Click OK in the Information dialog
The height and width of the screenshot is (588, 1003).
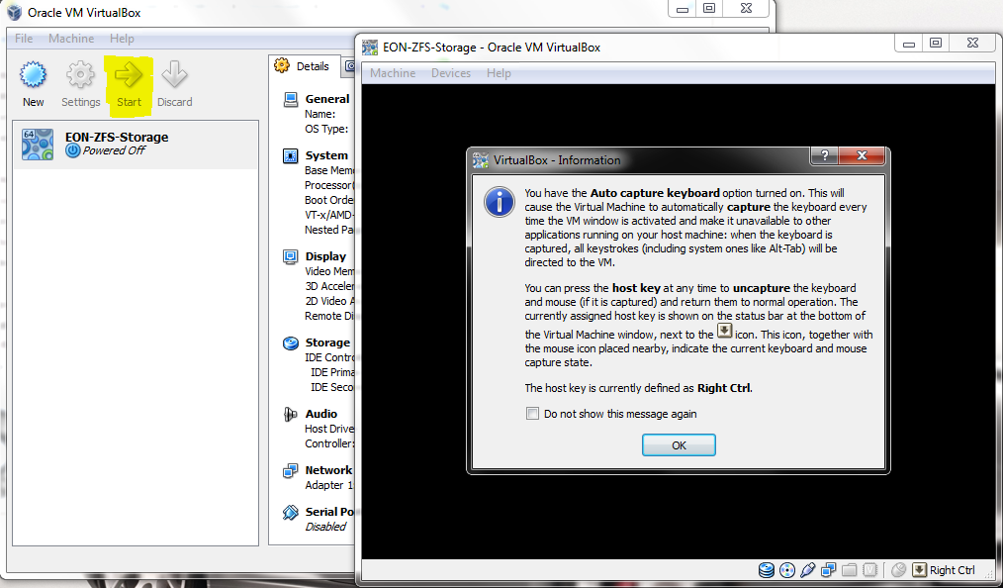pos(679,445)
